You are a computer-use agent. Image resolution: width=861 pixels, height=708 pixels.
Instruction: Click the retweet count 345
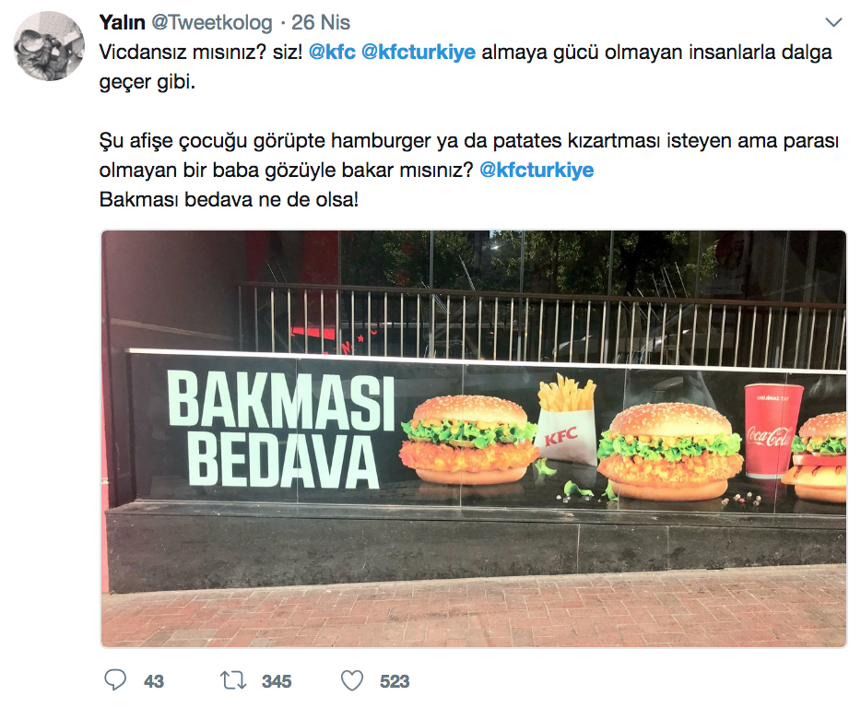[x=277, y=681]
